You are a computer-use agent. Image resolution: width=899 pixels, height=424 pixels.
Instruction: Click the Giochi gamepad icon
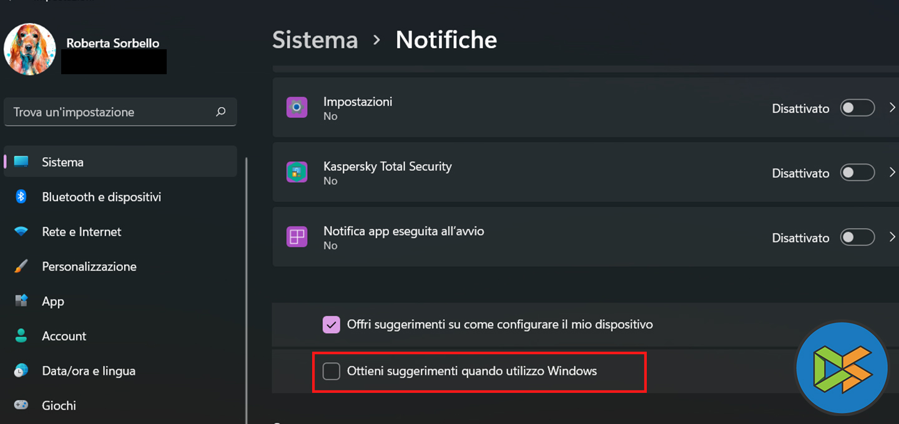(21, 405)
